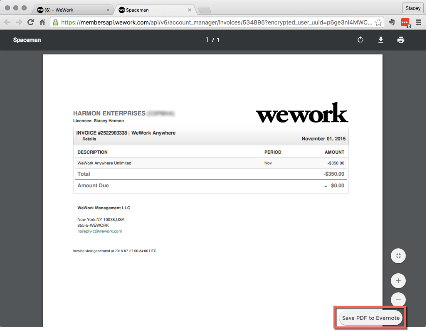427x331 pixels.
Task: Click the Licensee: Stacey Harmon line
Action: coord(98,121)
